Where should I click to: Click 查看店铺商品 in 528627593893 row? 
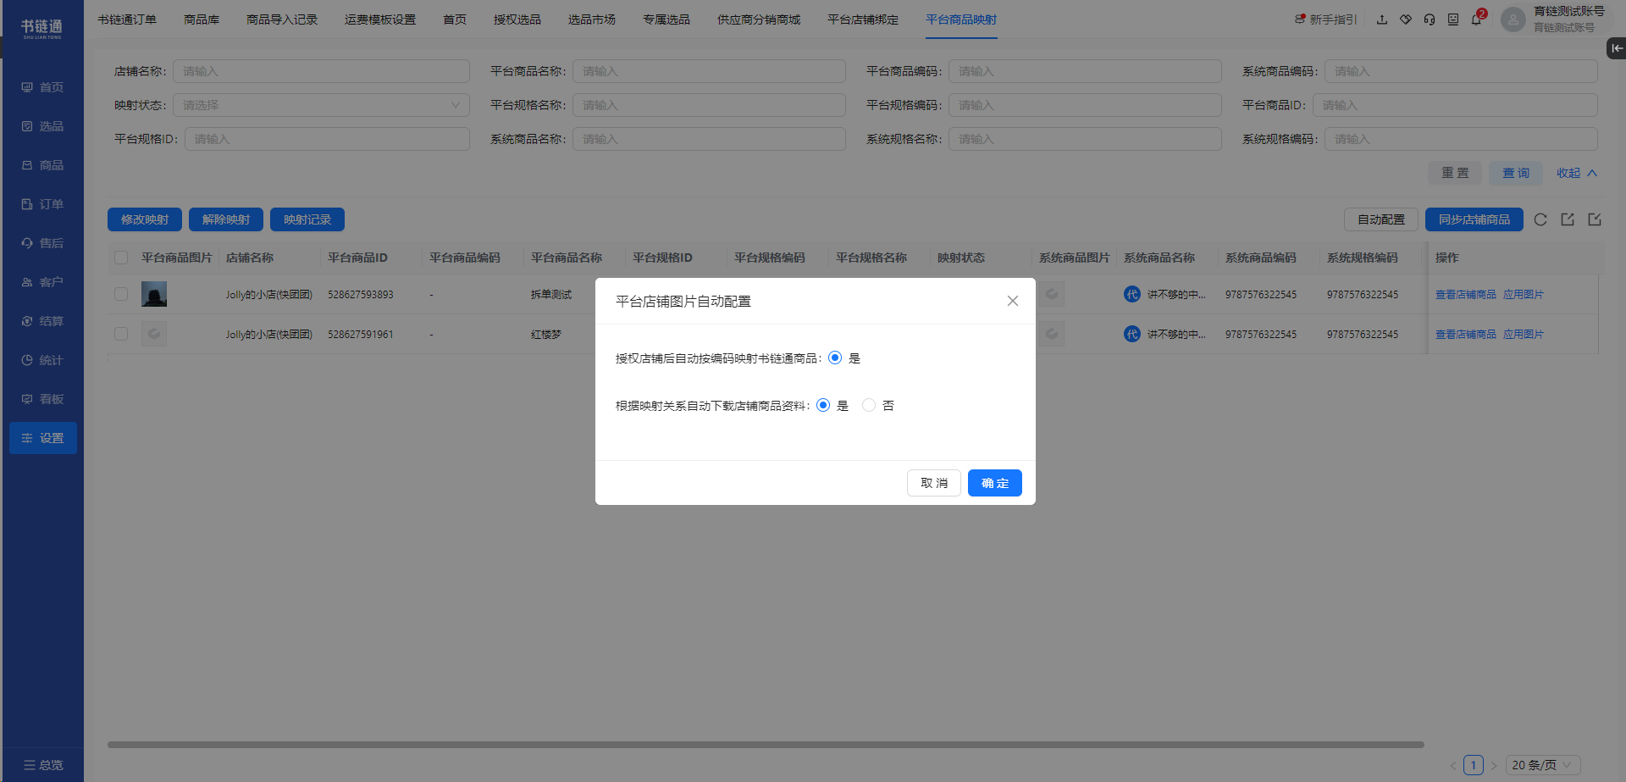1466,294
